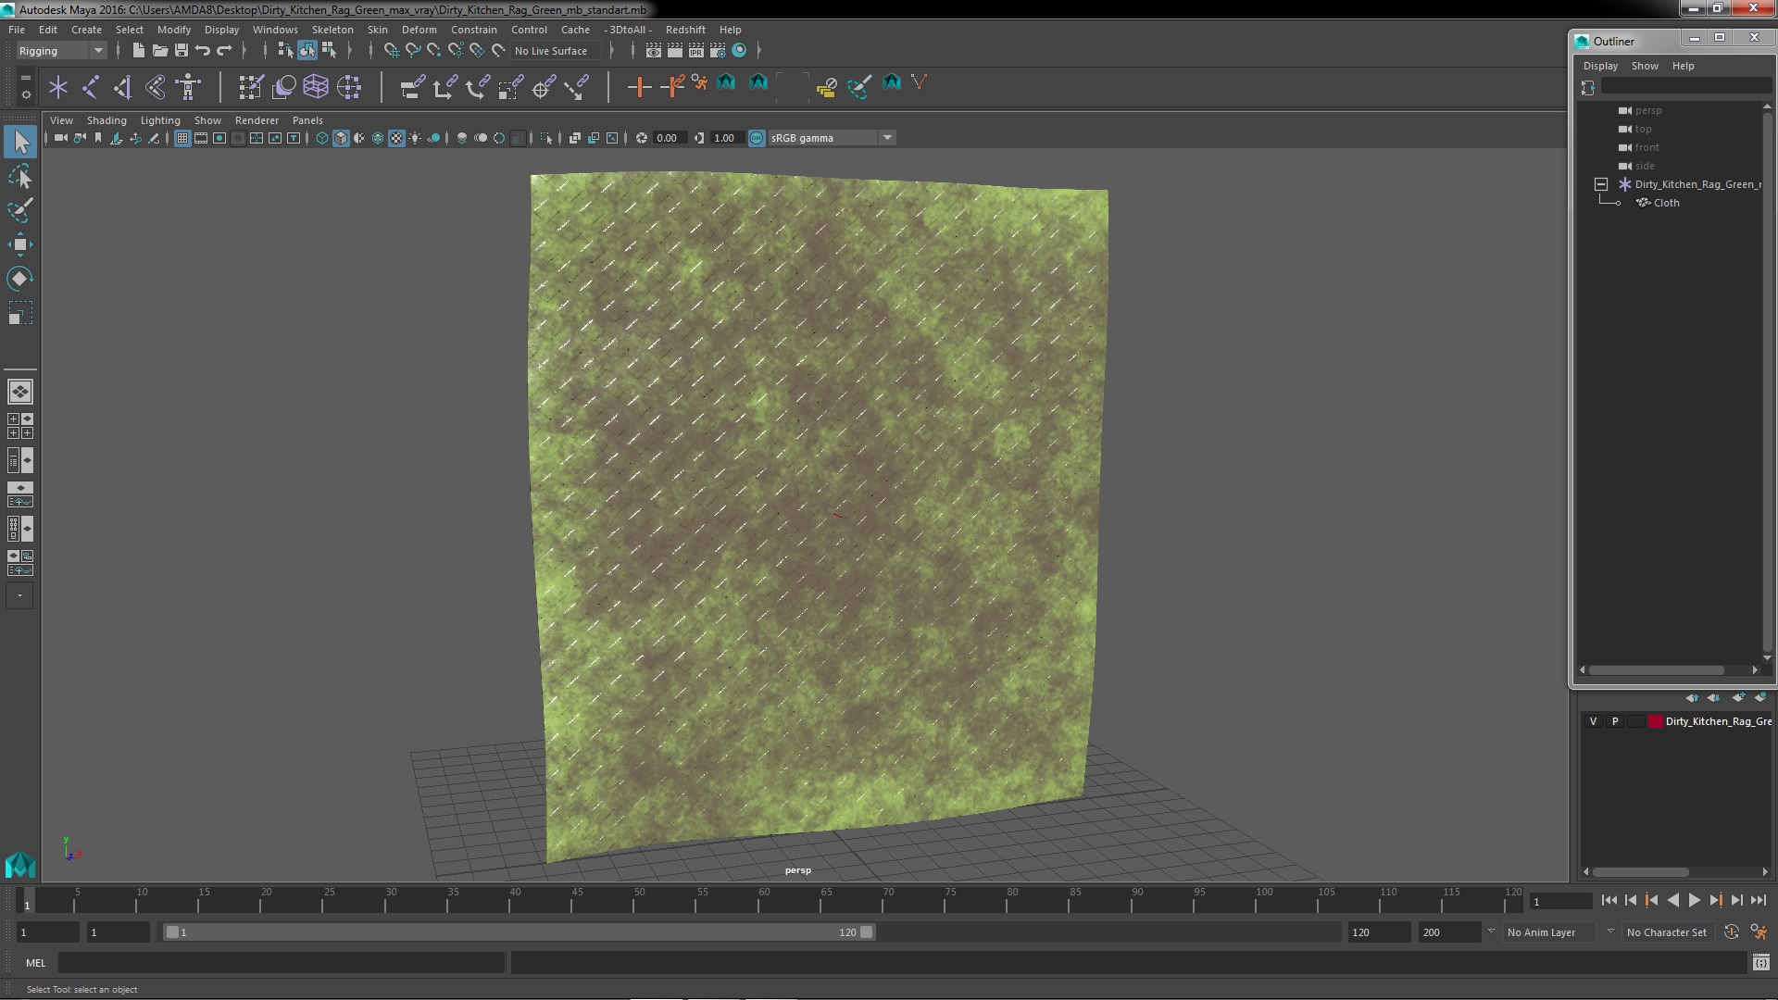Screen dimensions: 1778x1000
Task: Collapse the Dirty_Kitchen_Rag_Green node in Outliner
Action: pyautogui.click(x=1600, y=184)
